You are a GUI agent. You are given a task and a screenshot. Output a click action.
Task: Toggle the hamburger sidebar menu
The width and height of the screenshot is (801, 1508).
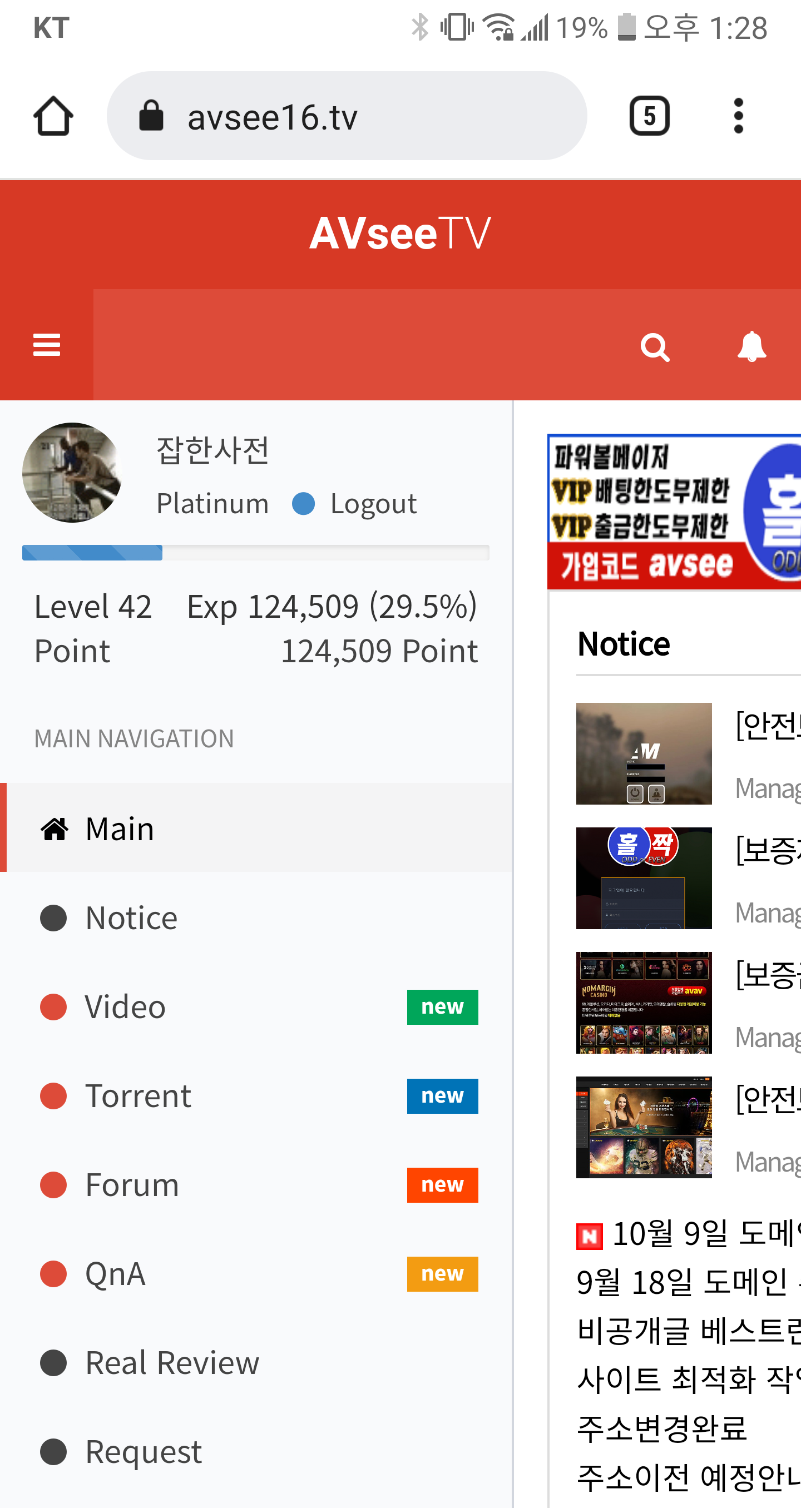[x=47, y=345]
